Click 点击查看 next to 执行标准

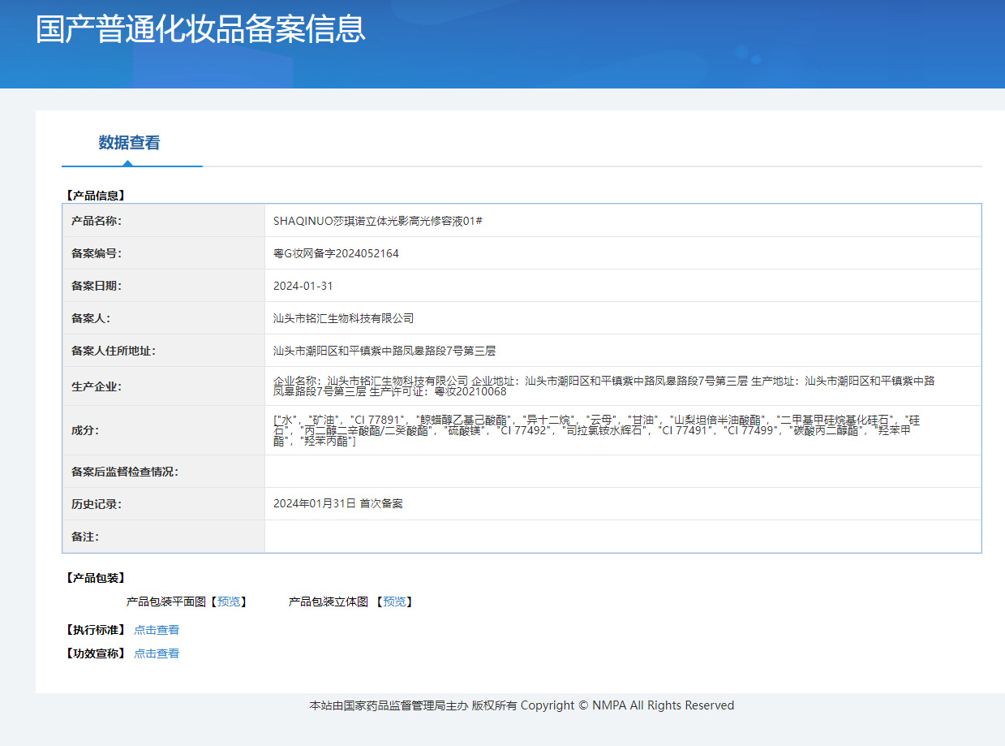click(157, 630)
